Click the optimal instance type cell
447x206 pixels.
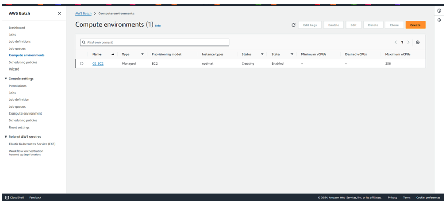tap(207, 64)
